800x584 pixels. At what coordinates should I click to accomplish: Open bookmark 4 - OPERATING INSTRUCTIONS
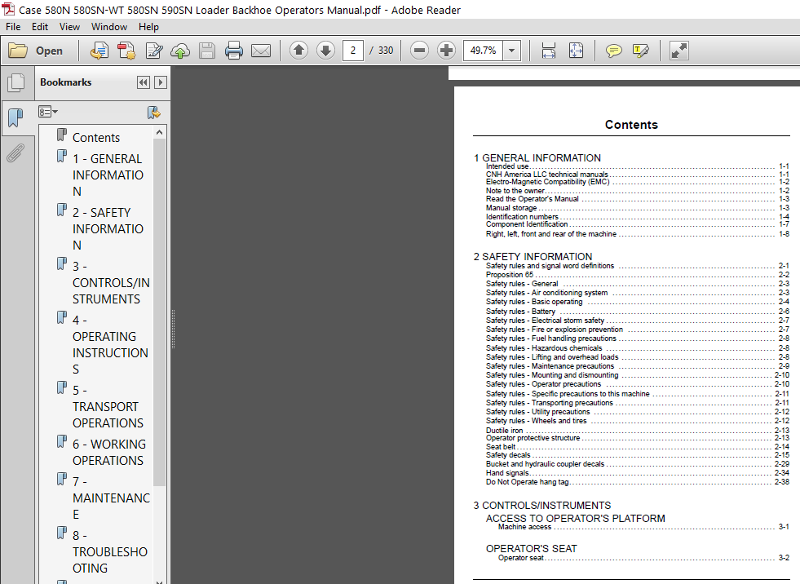click(x=110, y=344)
